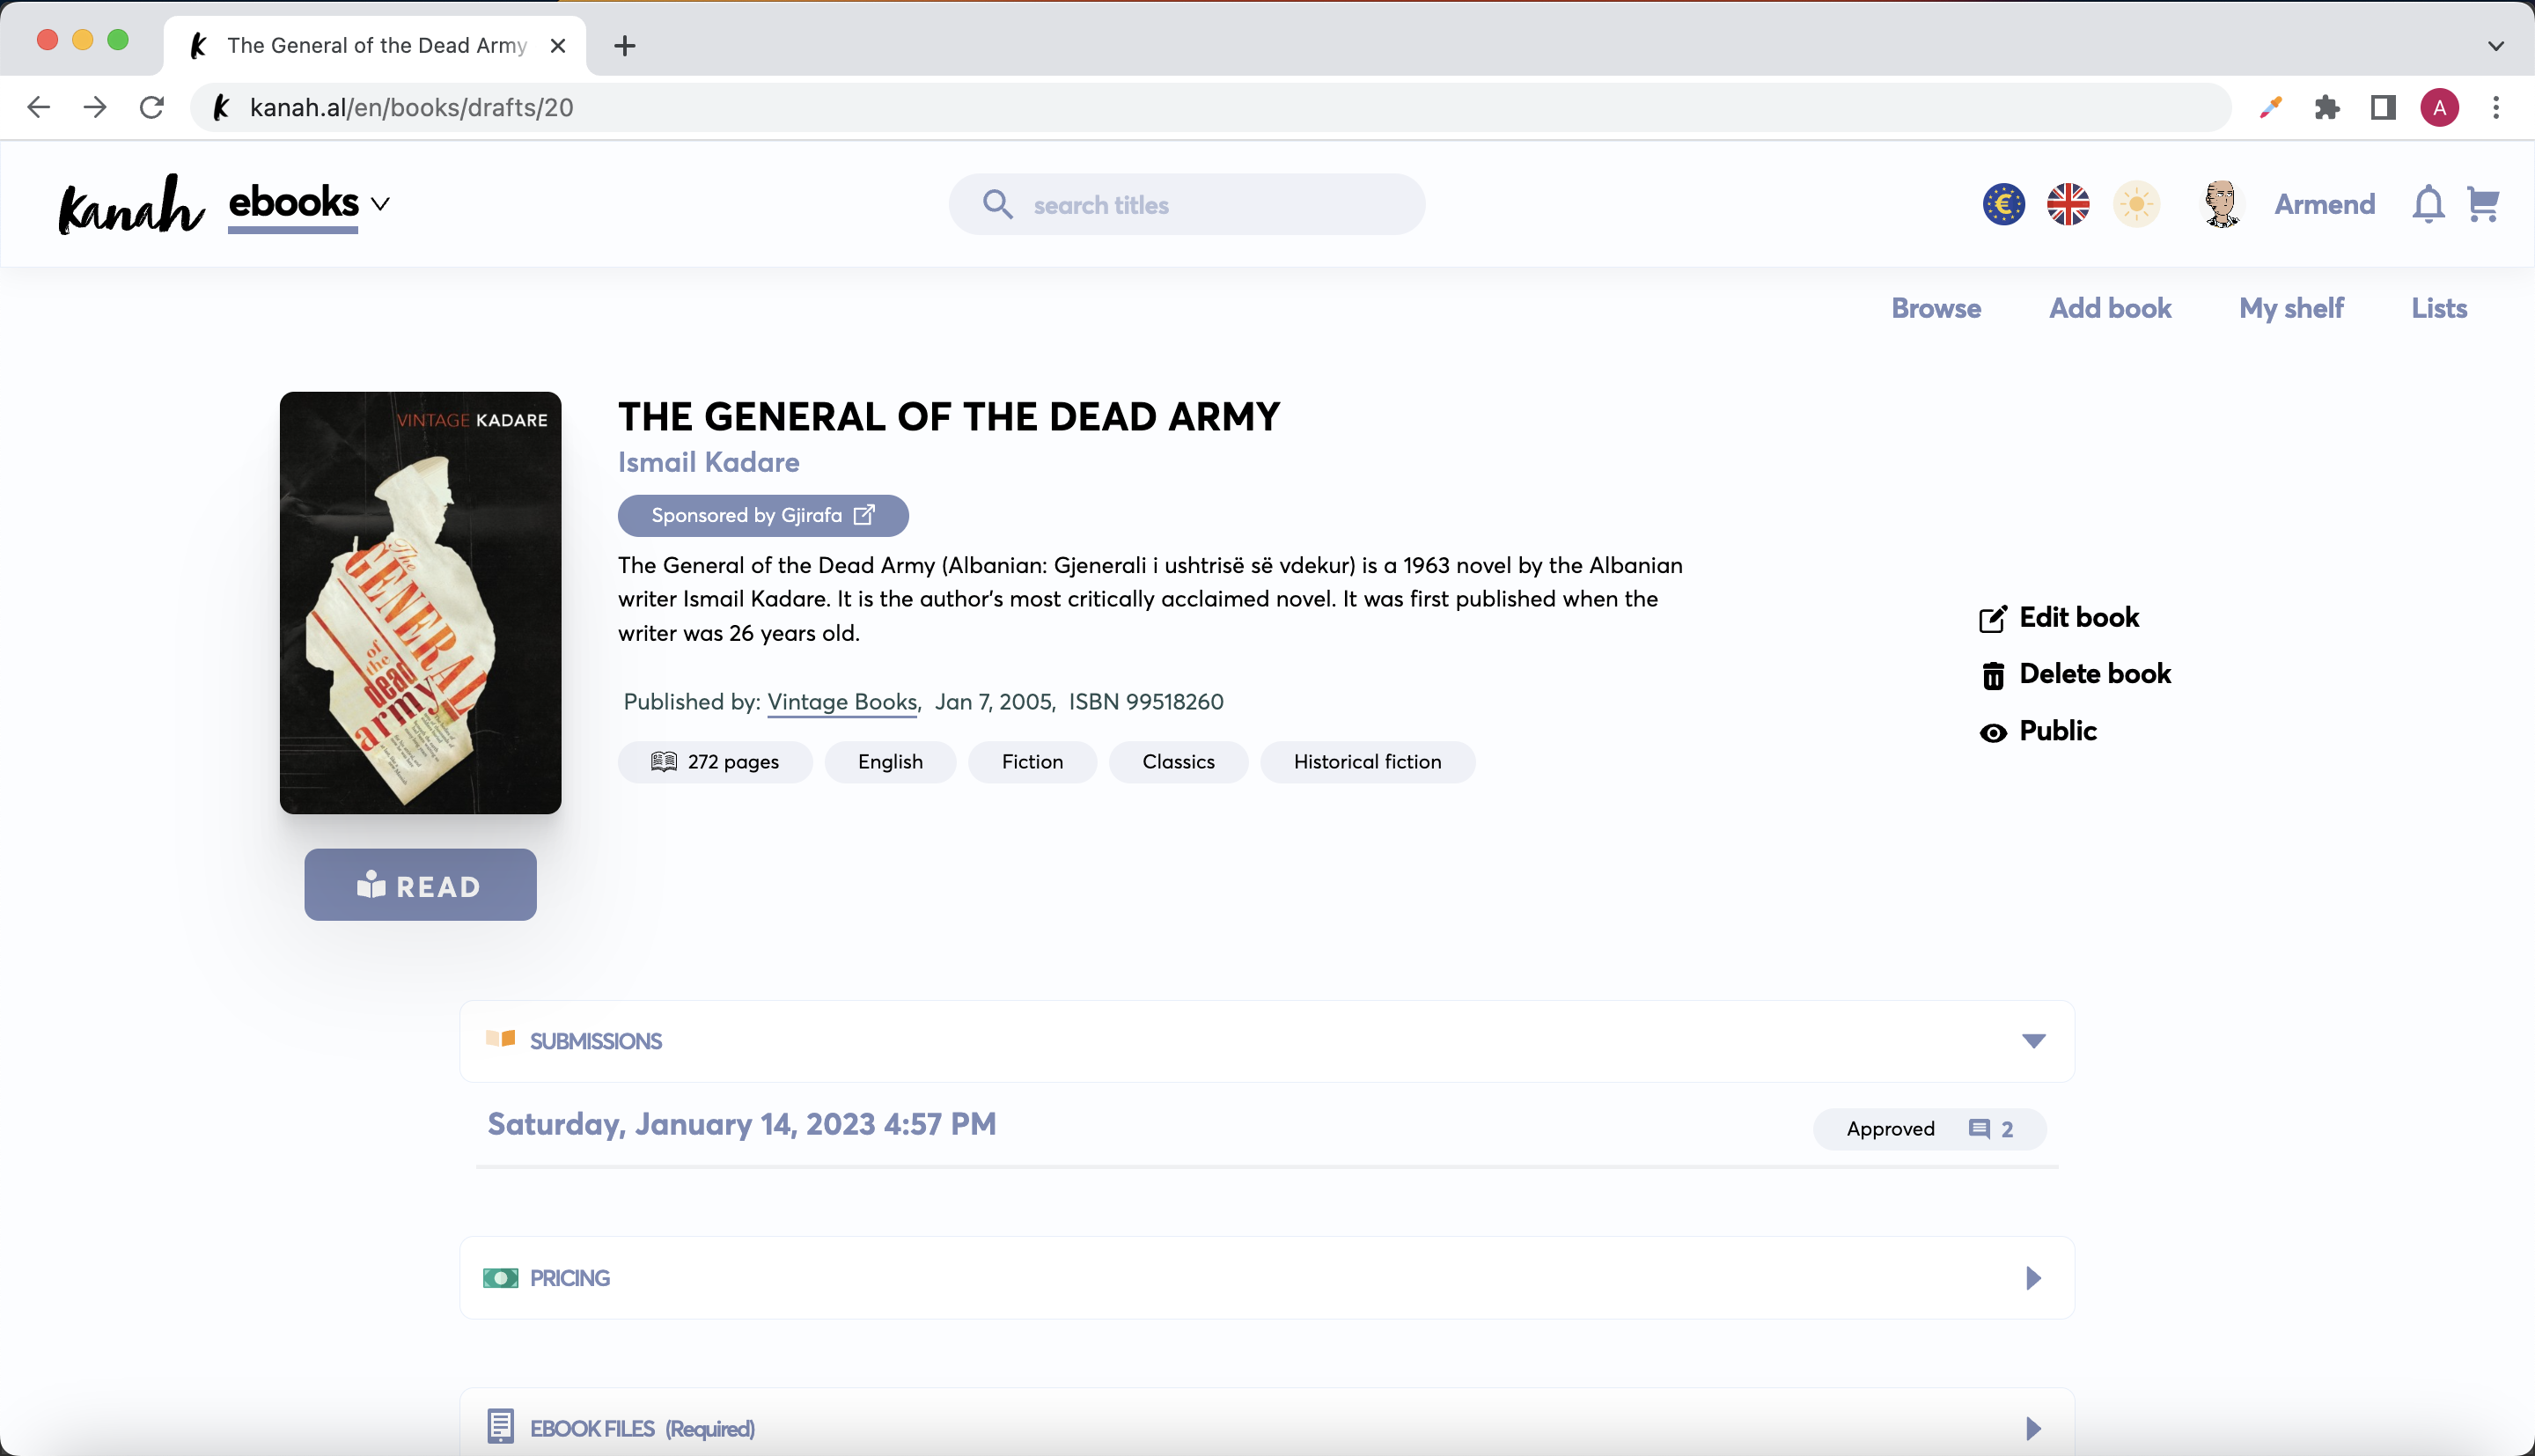This screenshot has height=1456, width=2535.
Task: Click the search magnifier icon
Action: 996,204
